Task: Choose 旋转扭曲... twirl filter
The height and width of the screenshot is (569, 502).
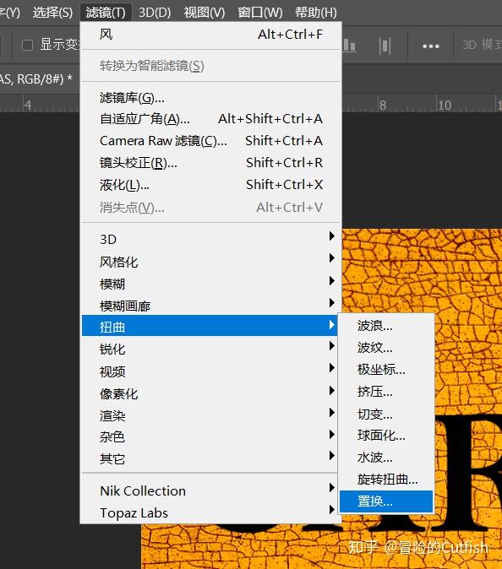Action: [386, 480]
